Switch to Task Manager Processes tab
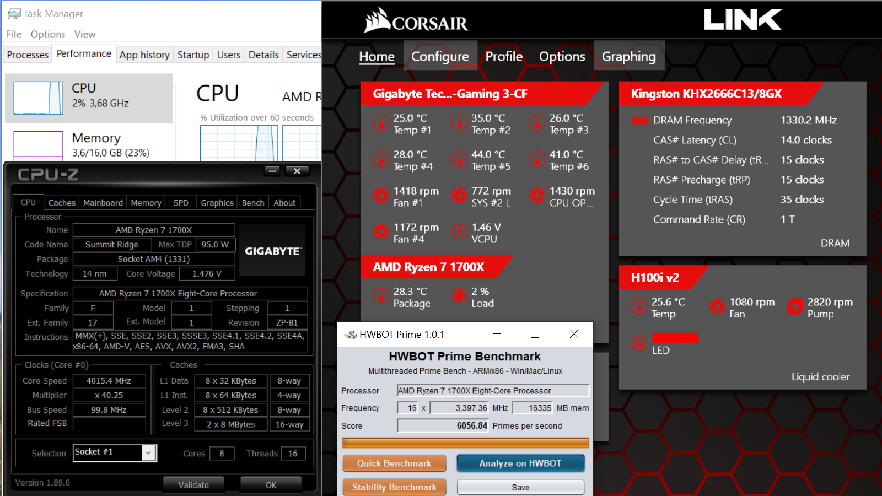 [28, 55]
